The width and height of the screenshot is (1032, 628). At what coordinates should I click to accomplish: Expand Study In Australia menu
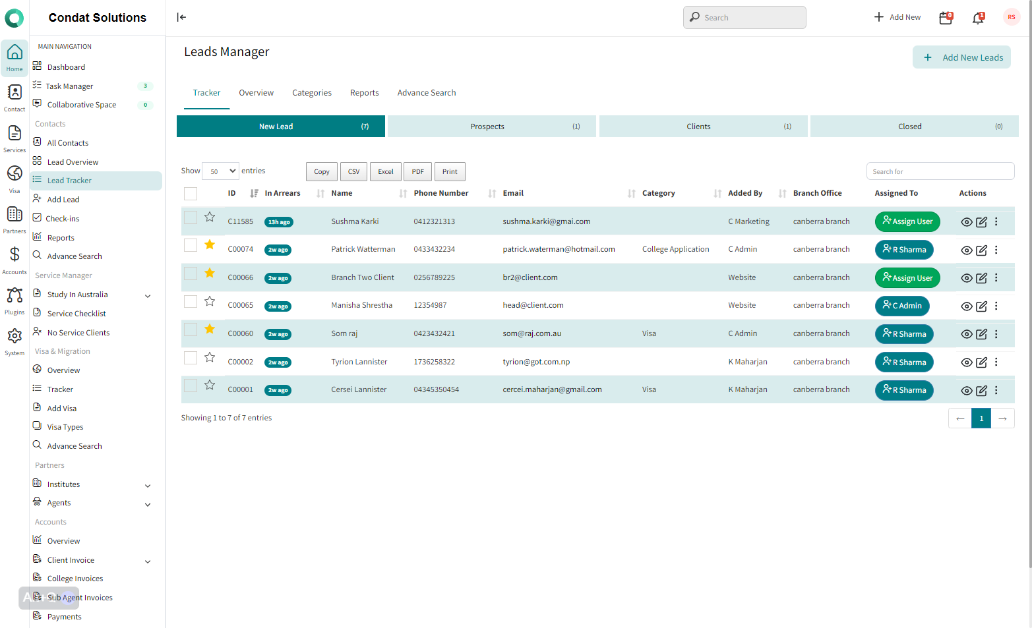click(148, 296)
